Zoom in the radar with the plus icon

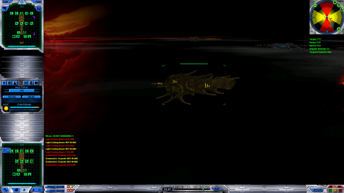point(339,29)
